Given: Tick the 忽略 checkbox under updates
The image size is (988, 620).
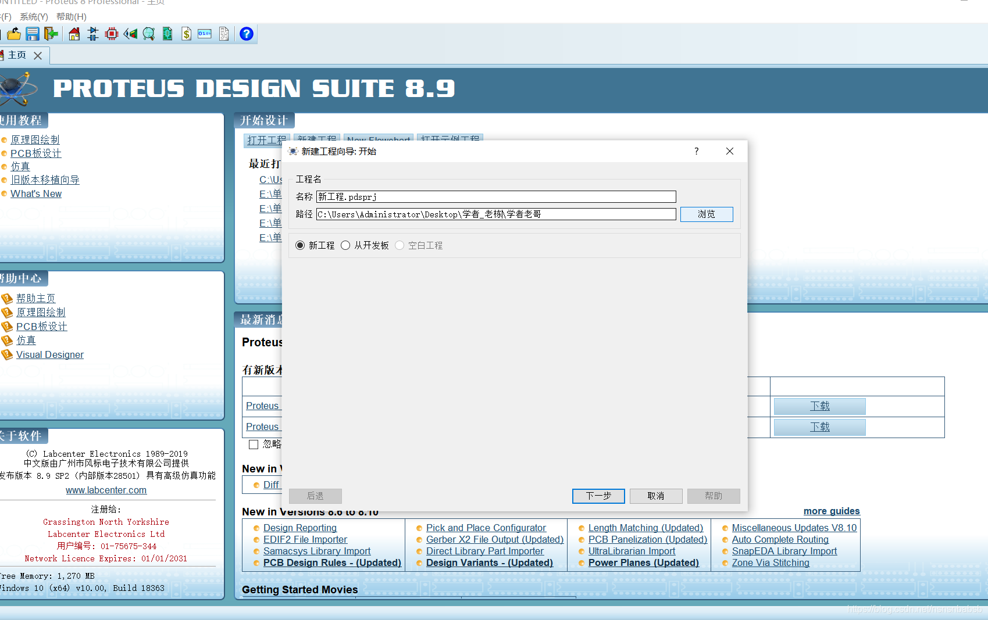Looking at the screenshot, I should click(x=254, y=445).
